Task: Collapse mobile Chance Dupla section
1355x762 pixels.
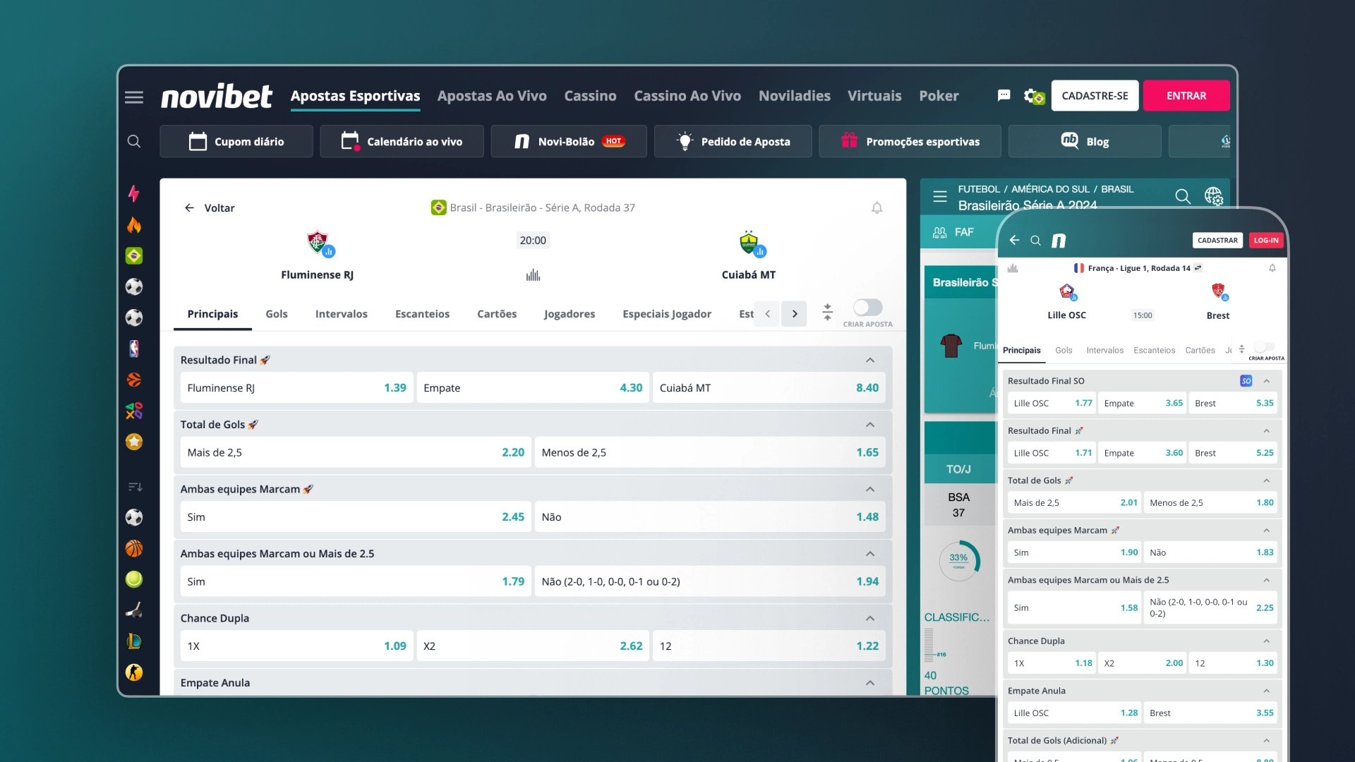Action: tap(1267, 641)
